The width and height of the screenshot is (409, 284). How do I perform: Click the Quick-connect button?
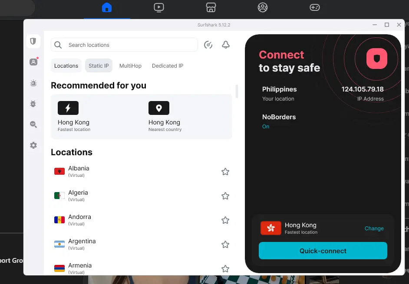(323, 251)
